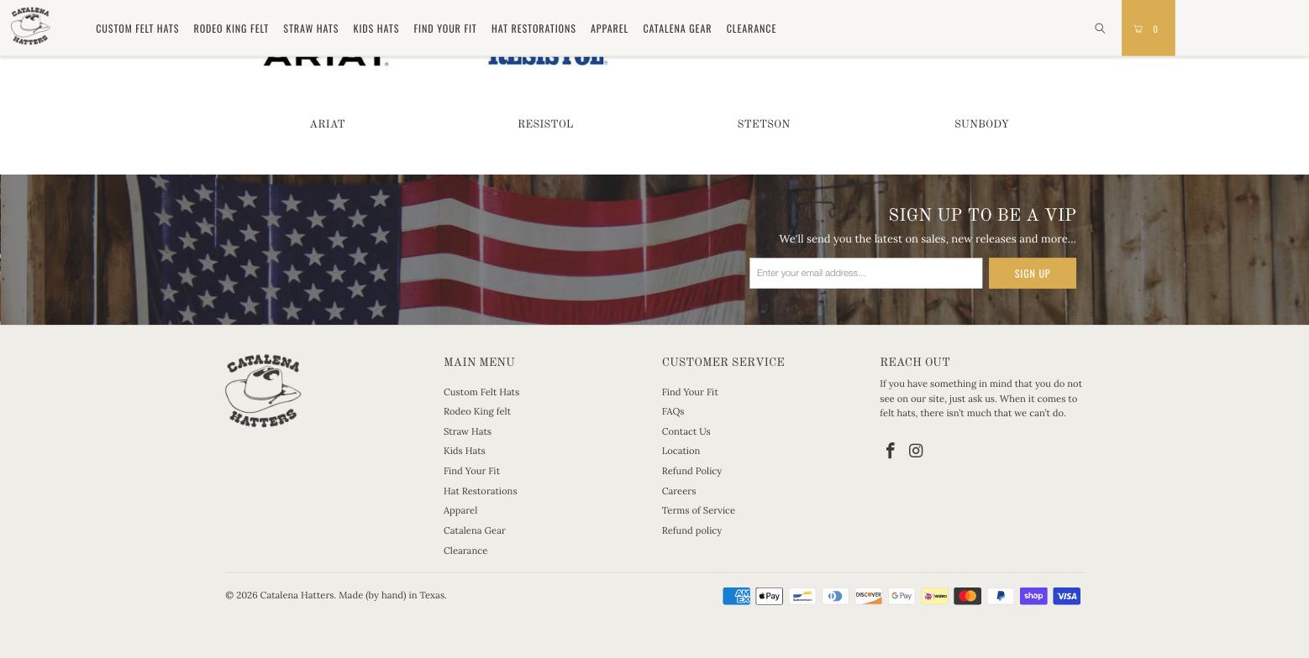The width and height of the screenshot is (1309, 658).
Task: Visit the Facebook page icon
Action: [890, 451]
